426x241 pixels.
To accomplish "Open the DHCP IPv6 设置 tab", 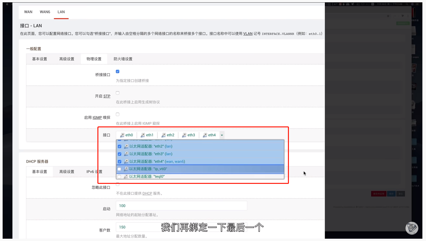I will click(94, 172).
